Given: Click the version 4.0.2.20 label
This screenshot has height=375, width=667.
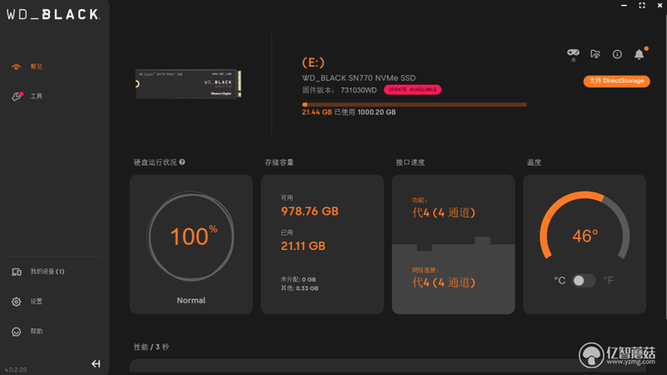Looking at the screenshot, I should [x=16, y=369].
